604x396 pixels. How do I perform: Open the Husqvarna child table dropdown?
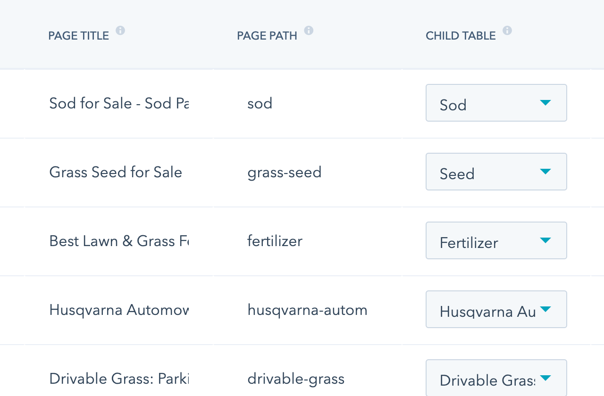pyautogui.click(x=496, y=310)
